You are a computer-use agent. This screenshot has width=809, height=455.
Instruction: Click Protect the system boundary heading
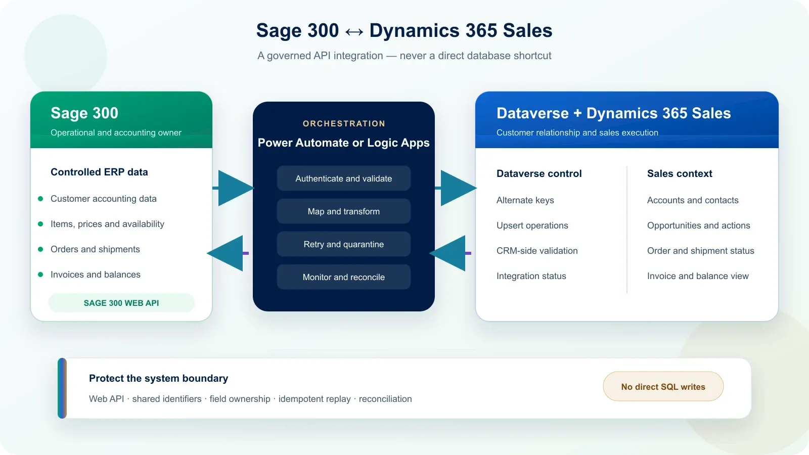[x=159, y=378]
